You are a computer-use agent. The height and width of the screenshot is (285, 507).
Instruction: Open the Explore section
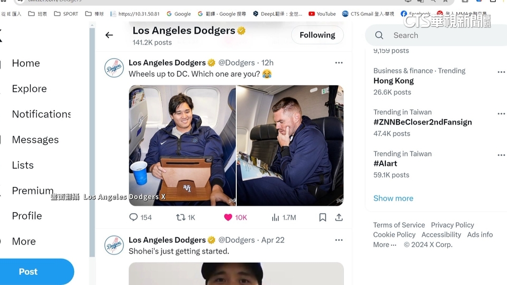(x=29, y=89)
